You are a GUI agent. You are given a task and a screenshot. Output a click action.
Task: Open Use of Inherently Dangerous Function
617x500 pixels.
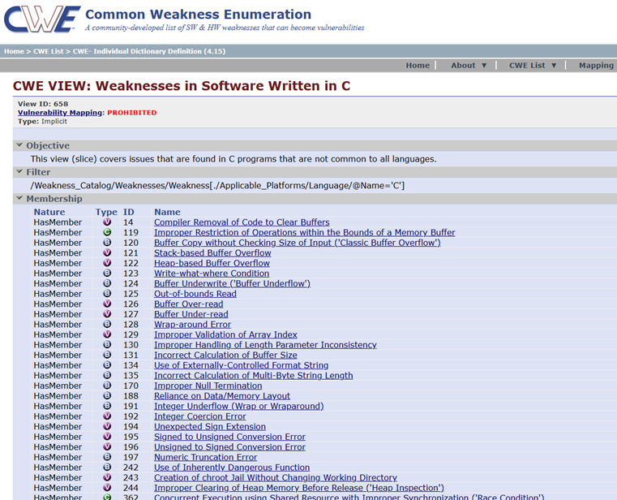click(x=232, y=468)
